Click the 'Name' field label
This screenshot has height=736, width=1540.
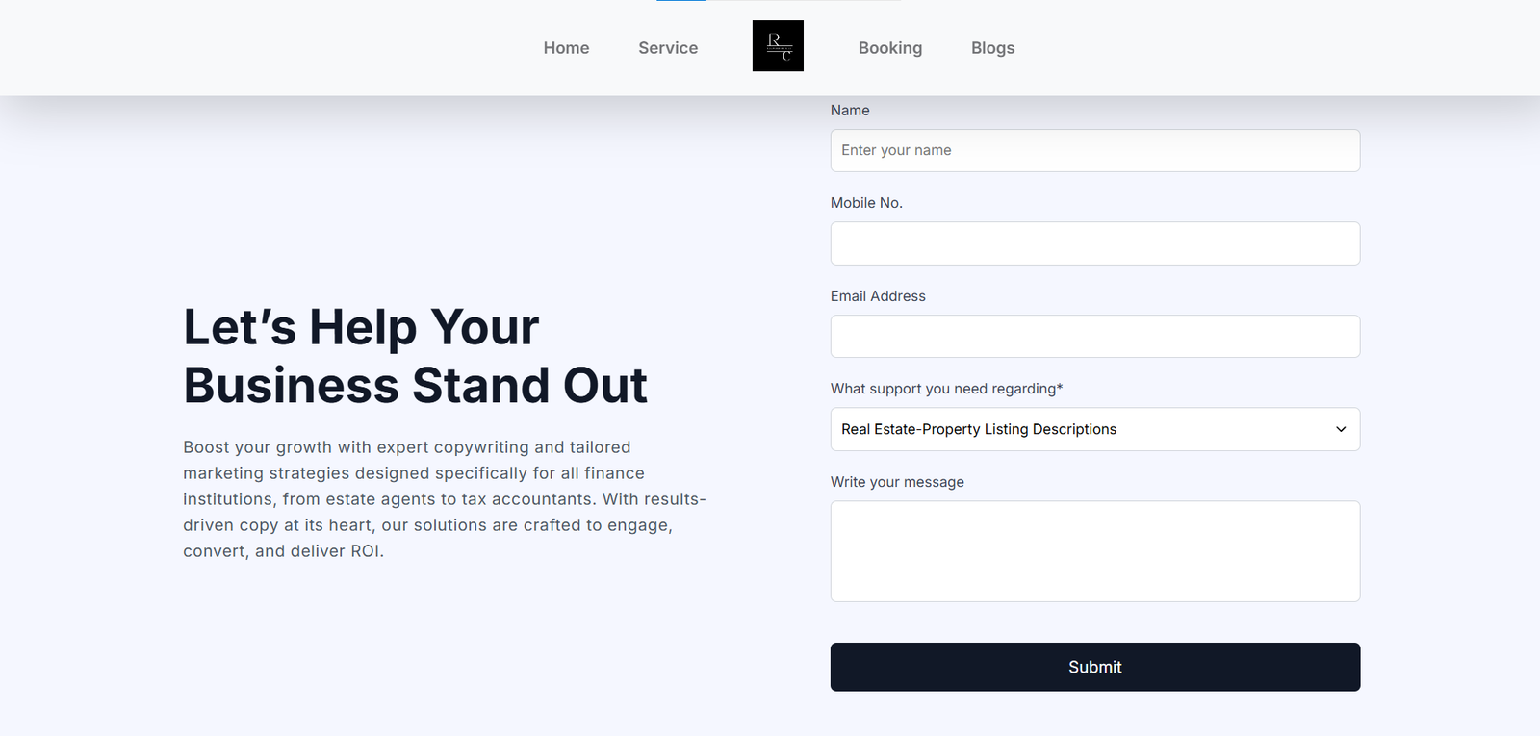click(x=850, y=111)
